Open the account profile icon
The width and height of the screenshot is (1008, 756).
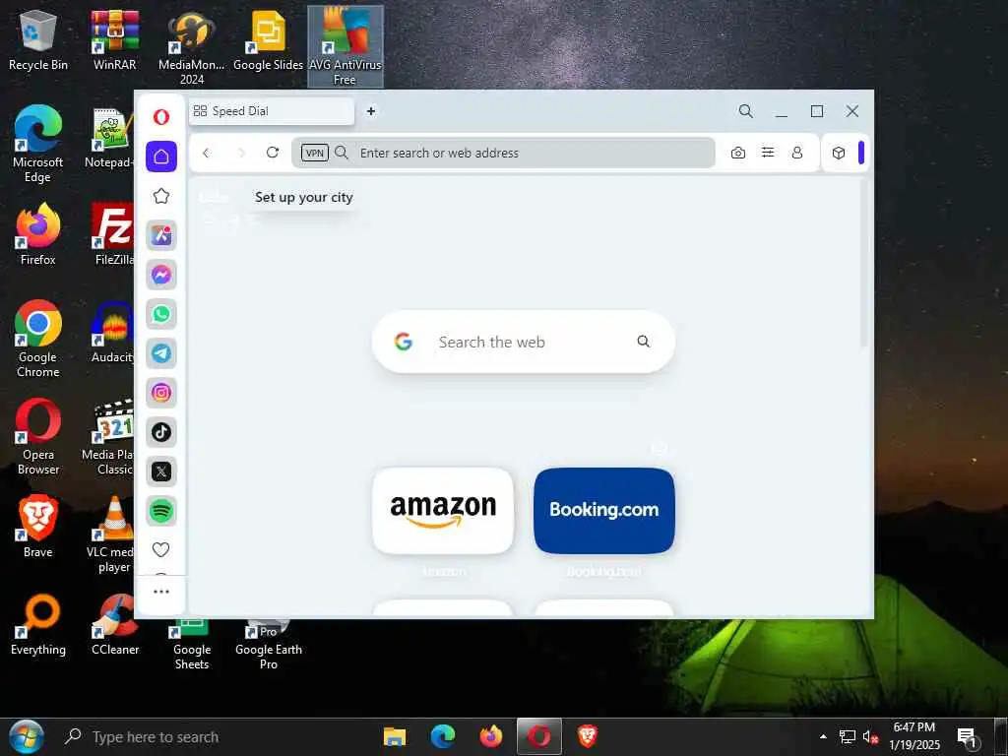(x=797, y=153)
